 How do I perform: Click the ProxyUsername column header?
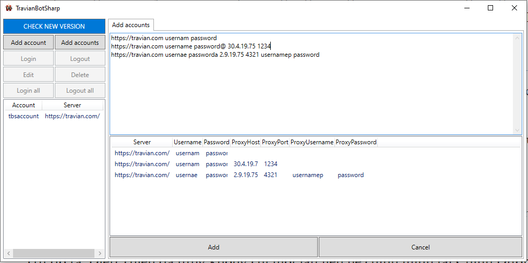(312, 142)
